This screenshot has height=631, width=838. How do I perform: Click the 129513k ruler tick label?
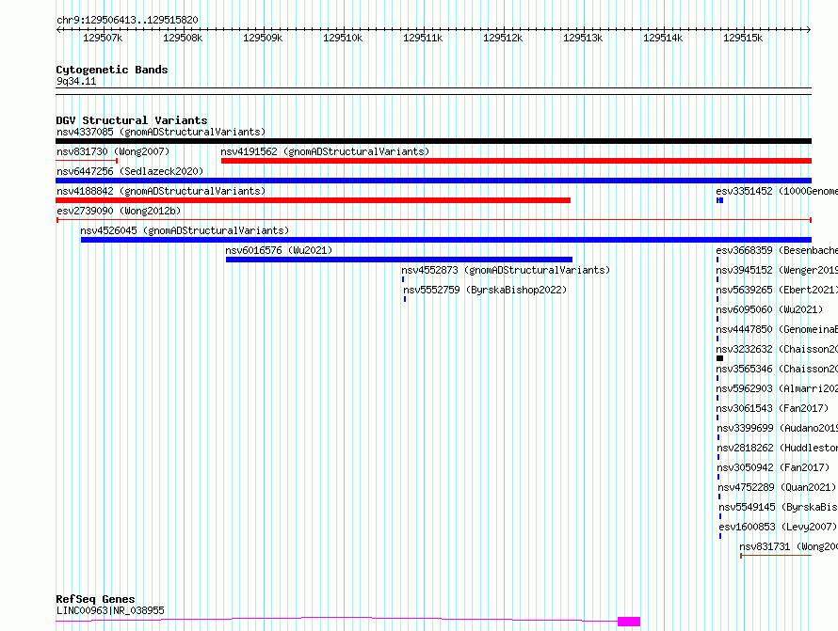pos(583,39)
